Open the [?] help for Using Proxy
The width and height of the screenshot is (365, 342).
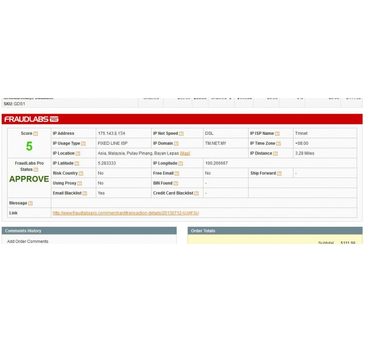(x=80, y=183)
